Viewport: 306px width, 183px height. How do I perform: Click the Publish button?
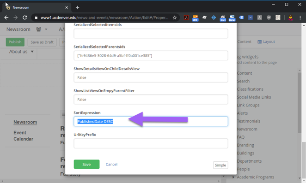15,42
